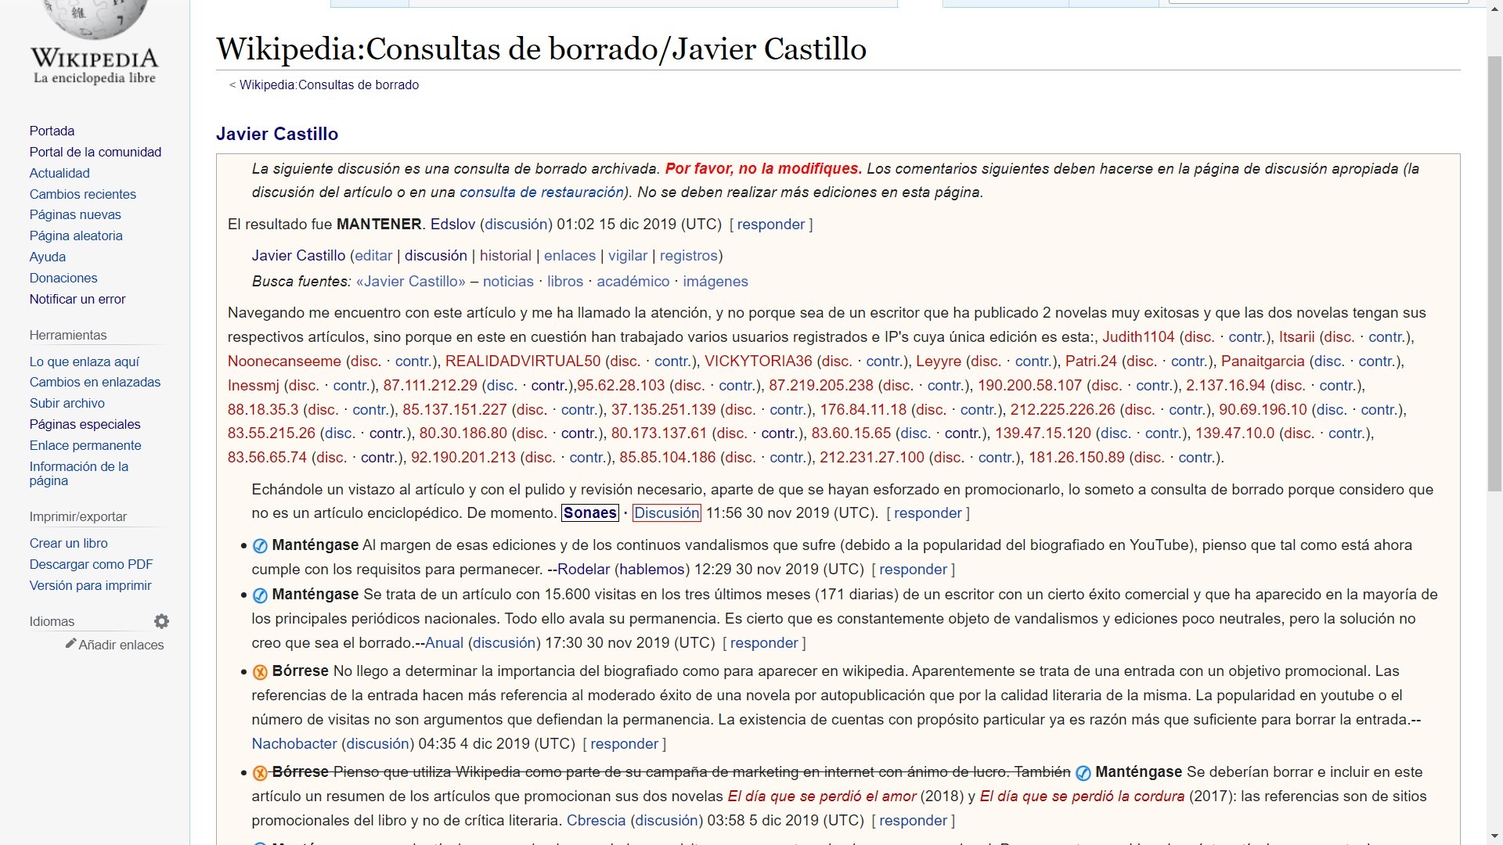Open REALIDADVIRTUAL50 user link
Image resolution: width=1503 pixels, height=845 pixels.
523,361
